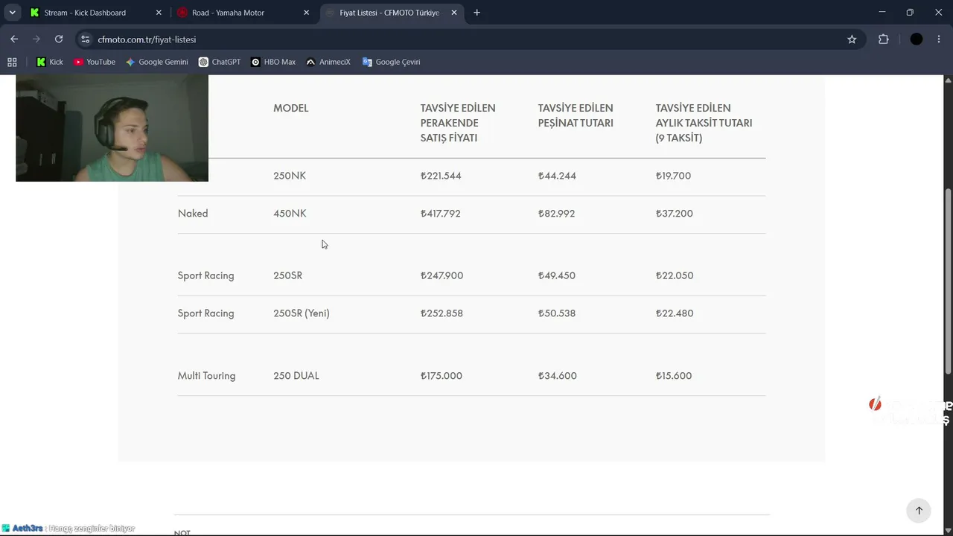This screenshot has height=536, width=953.
Task: Close the Kick Dashboard tab
Action: point(158,13)
